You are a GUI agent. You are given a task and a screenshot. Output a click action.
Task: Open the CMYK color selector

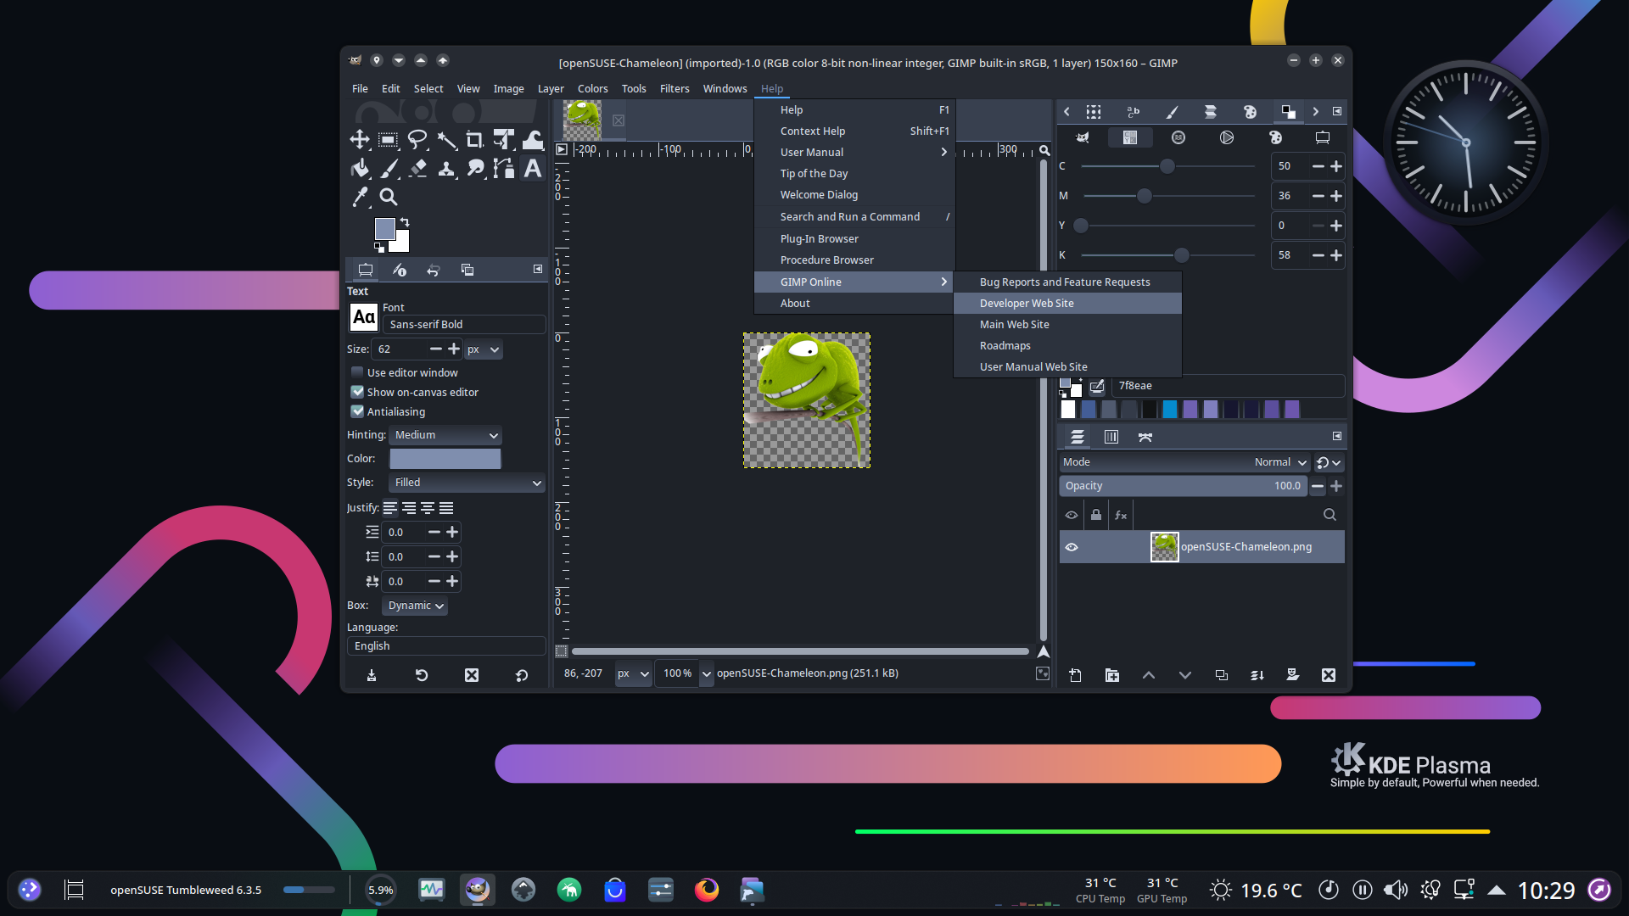[1130, 137]
